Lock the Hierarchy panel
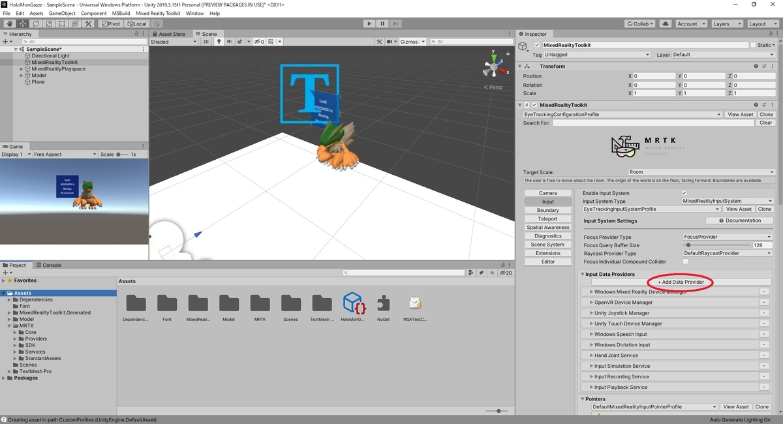 pos(136,34)
